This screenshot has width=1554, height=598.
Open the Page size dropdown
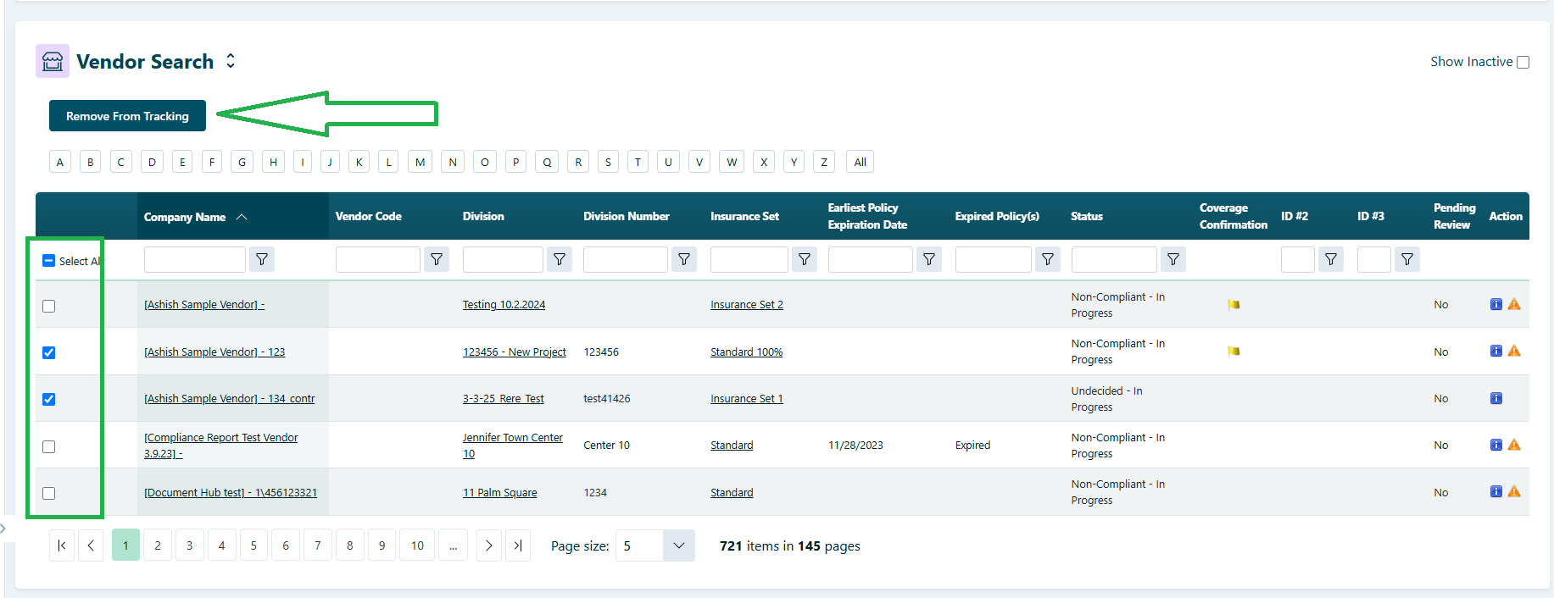click(x=678, y=545)
